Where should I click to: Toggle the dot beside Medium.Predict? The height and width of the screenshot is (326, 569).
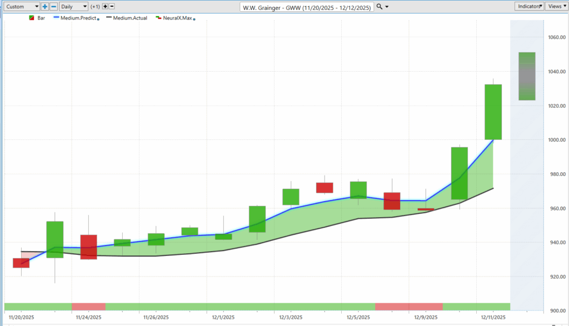(98, 19)
